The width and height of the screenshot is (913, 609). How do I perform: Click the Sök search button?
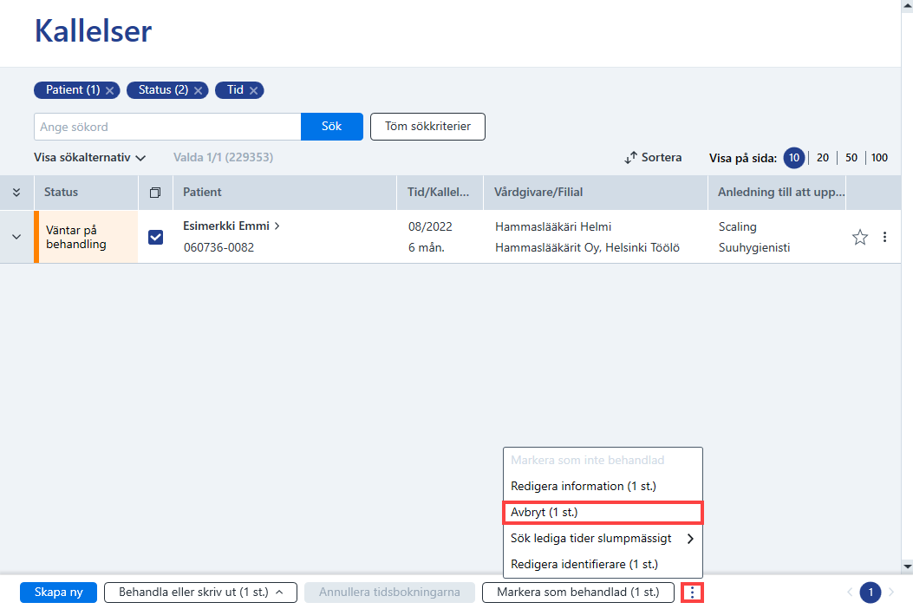[332, 127]
